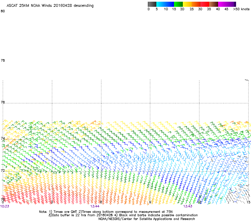251x221 pixels.
Task: Select the yellow 20-25 knots color segment
Action: click(x=187, y=4)
